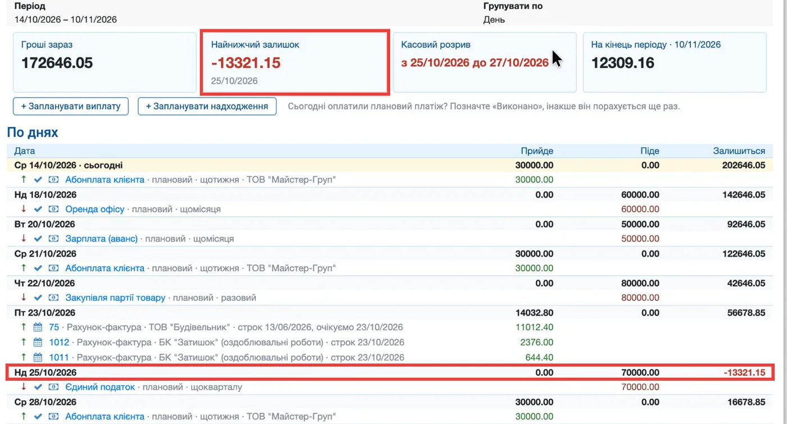Open Абонплата клієнта link under 21/10/2026

[x=105, y=268]
